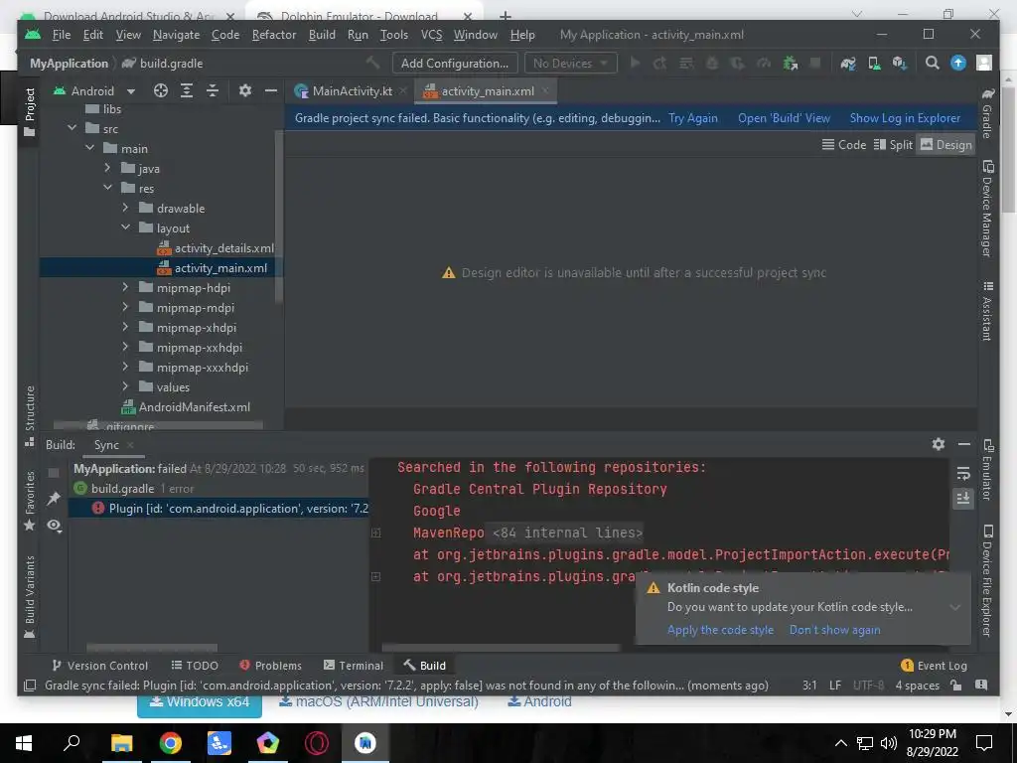Open the Device Manager toolbar icon

pos(874,63)
